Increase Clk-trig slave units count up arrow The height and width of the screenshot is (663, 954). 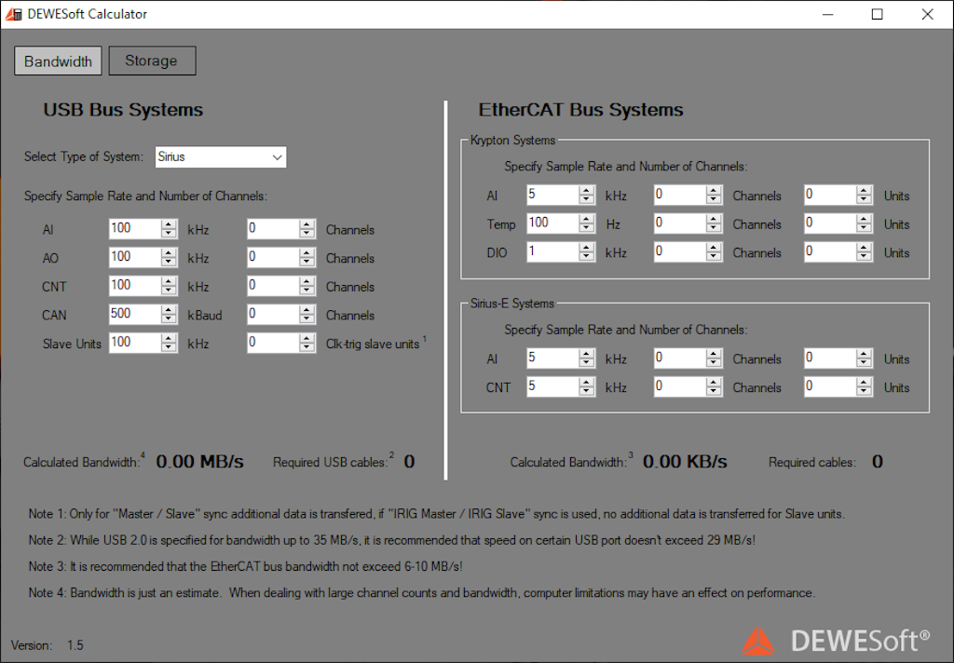coord(307,339)
